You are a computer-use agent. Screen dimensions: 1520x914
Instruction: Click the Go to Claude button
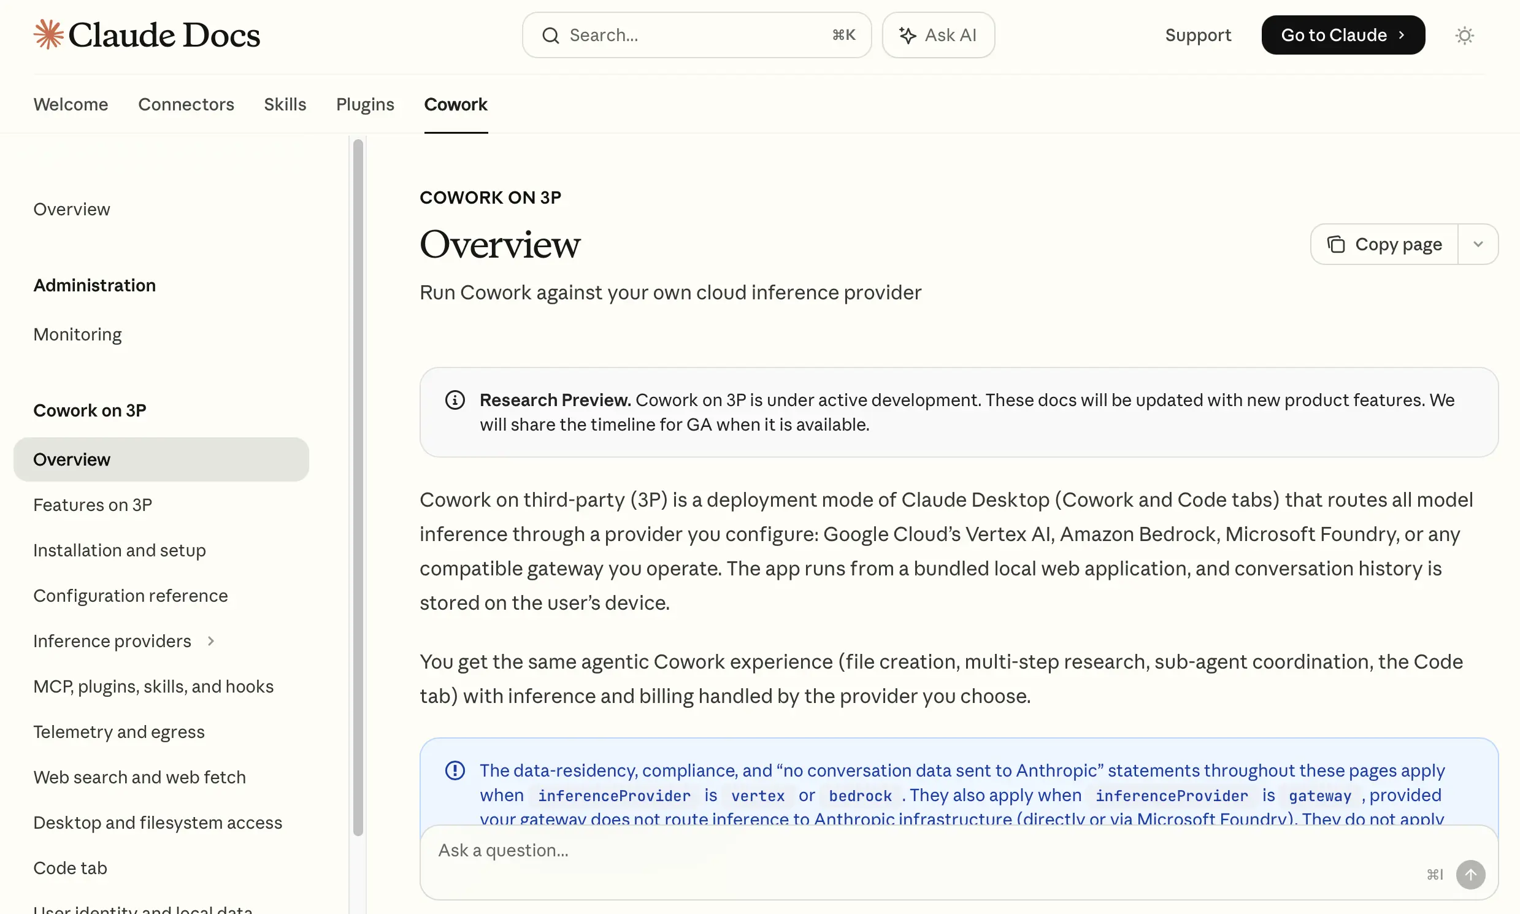(x=1343, y=35)
